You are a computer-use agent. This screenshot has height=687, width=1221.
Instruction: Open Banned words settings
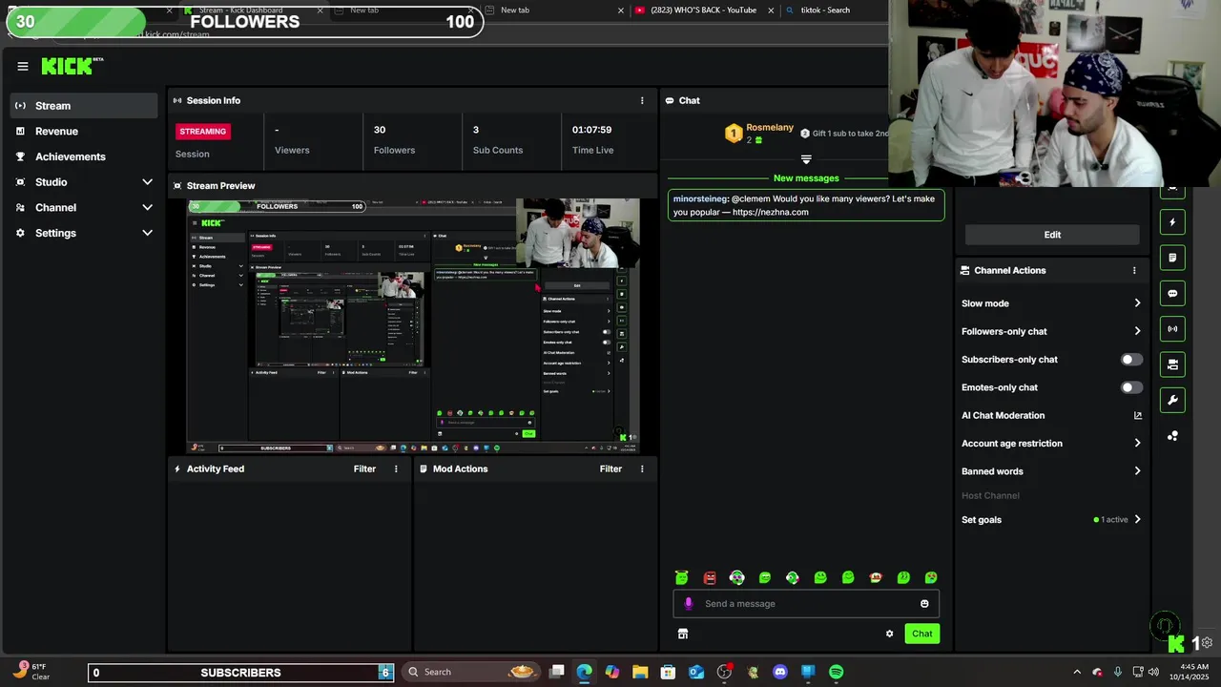pos(1052,471)
